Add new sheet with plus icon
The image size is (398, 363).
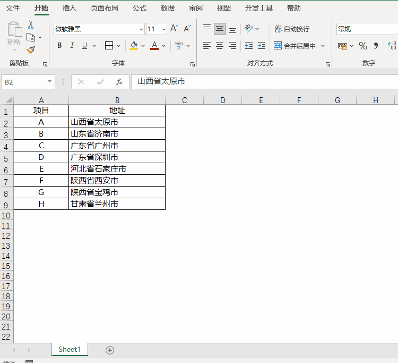point(110,350)
